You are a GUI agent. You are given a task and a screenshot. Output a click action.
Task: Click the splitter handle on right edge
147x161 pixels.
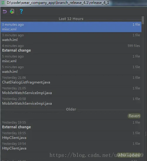coord(146,134)
